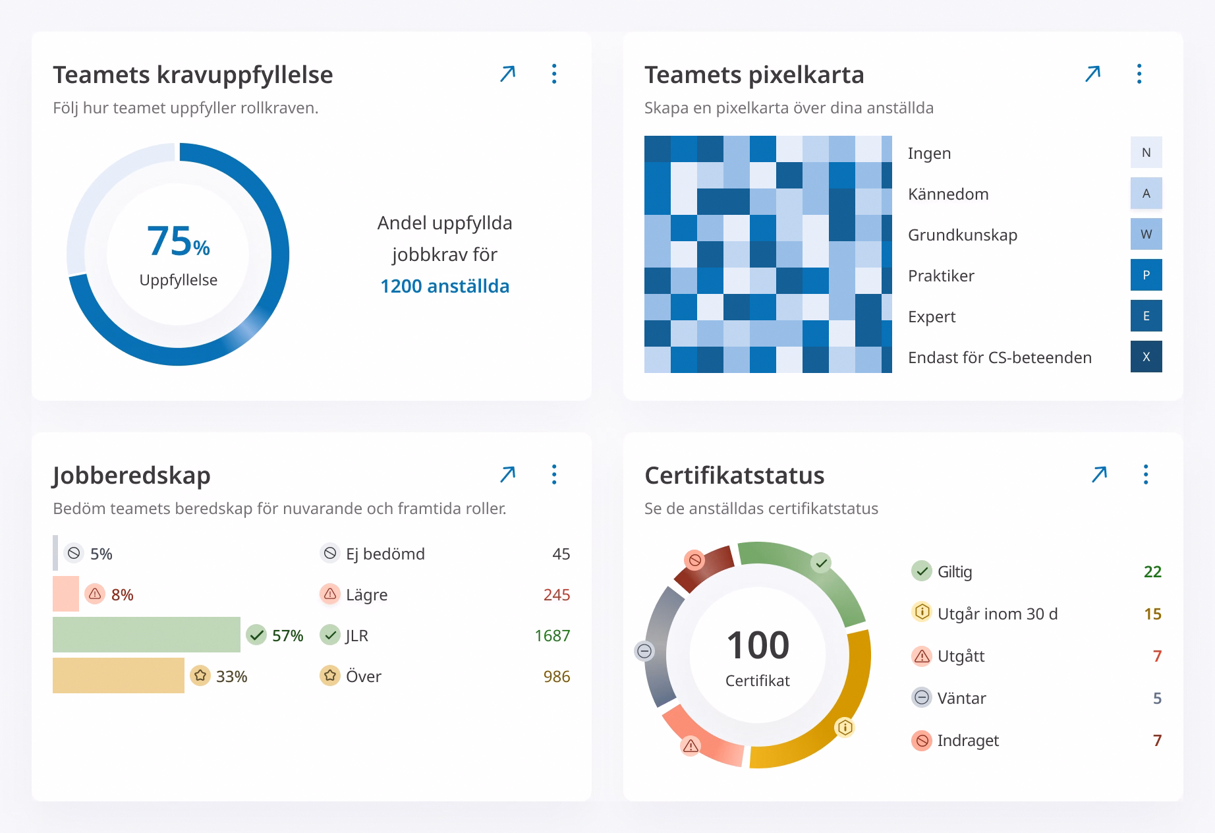The height and width of the screenshot is (833, 1215).
Task: Click the Certifikatstatus heading
Action: (735, 475)
